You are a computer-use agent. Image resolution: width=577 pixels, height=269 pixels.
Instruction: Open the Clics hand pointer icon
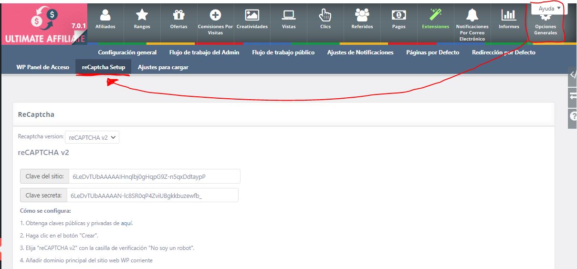coord(325,16)
